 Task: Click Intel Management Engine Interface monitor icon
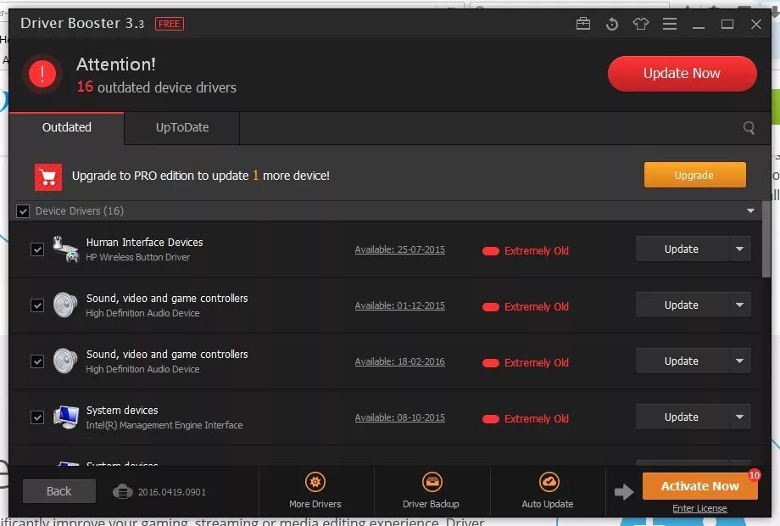pyautogui.click(x=66, y=417)
